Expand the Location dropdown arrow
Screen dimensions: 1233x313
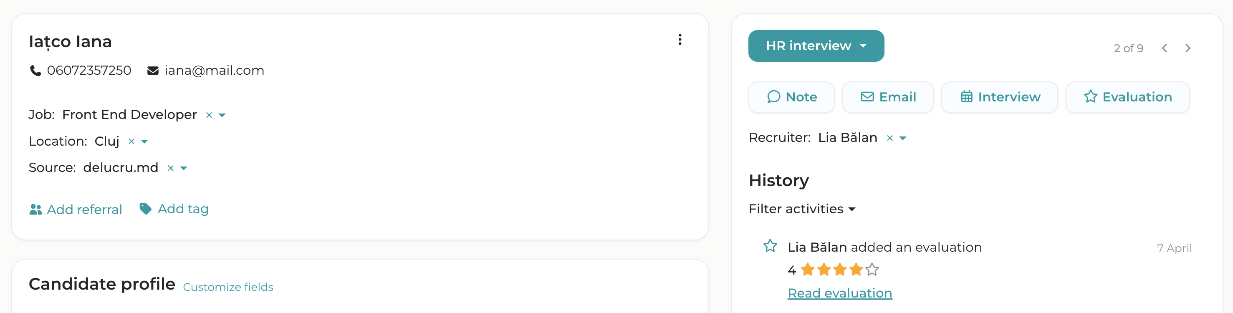tap(144, 141)
